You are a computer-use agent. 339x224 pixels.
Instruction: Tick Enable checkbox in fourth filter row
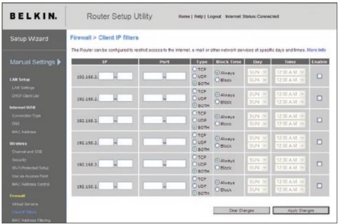319,142
